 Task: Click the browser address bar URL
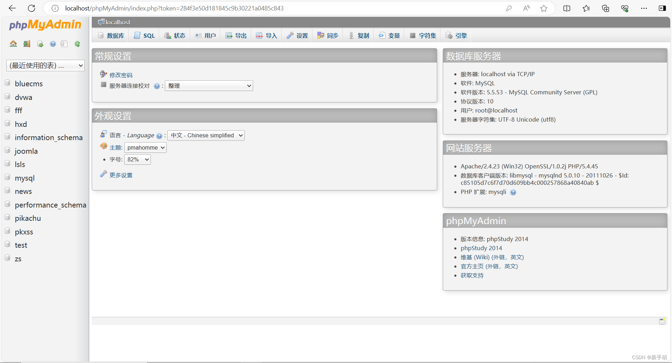pos(174,8)
